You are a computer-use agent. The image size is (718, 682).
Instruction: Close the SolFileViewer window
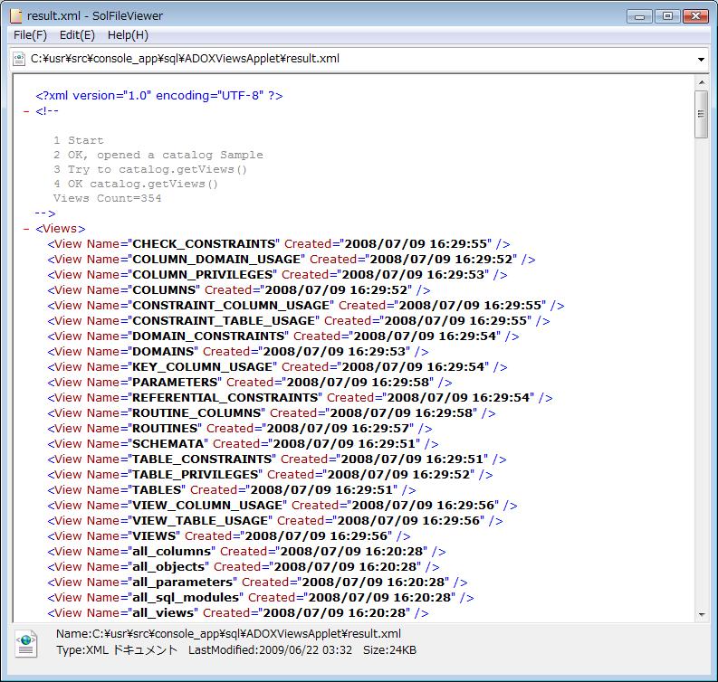(695, 16)
